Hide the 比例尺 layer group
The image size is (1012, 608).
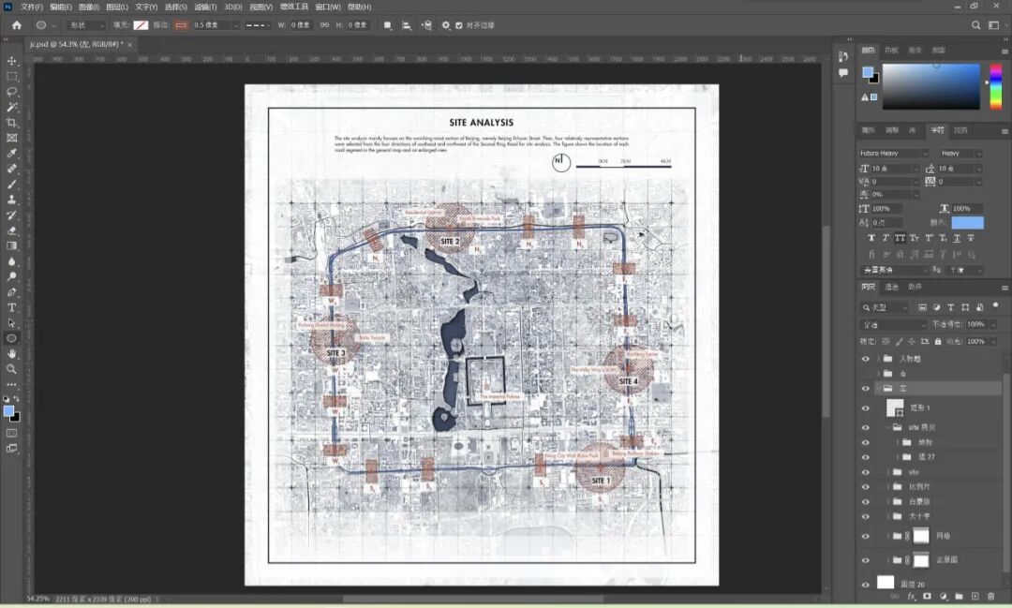tap(866, 486)
